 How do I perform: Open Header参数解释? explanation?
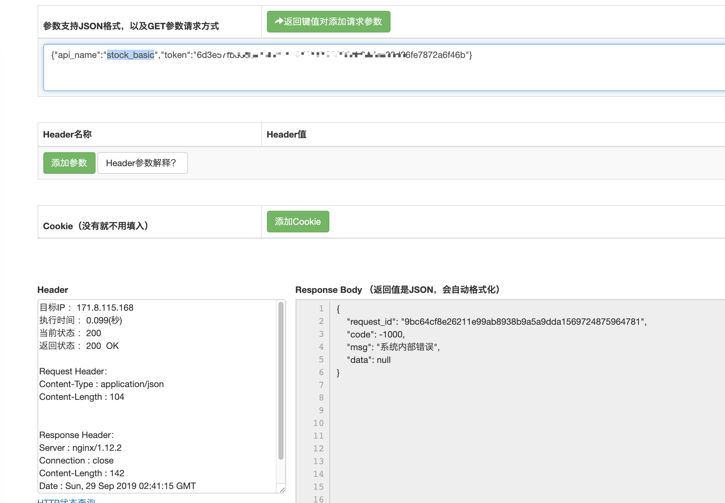[142, 163]
